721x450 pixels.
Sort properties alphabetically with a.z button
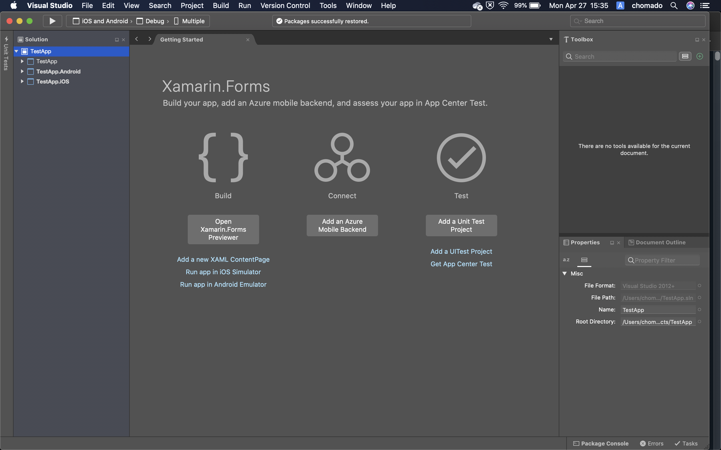click(x=566, y=260)
